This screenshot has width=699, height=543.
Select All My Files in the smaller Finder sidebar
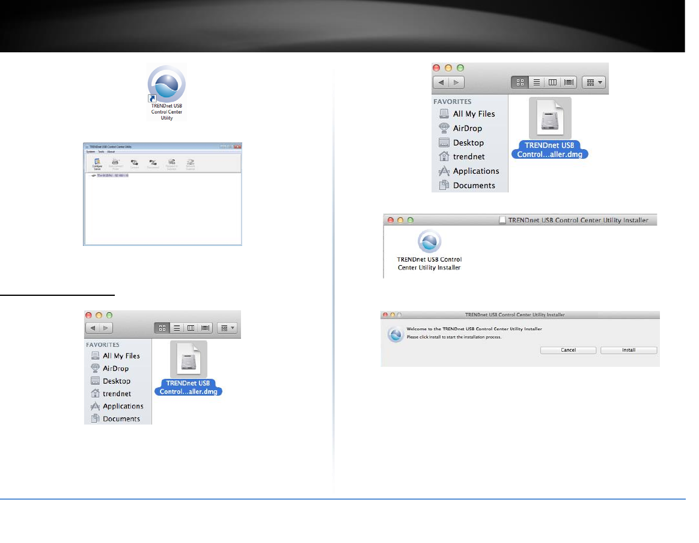coord(115,355)
